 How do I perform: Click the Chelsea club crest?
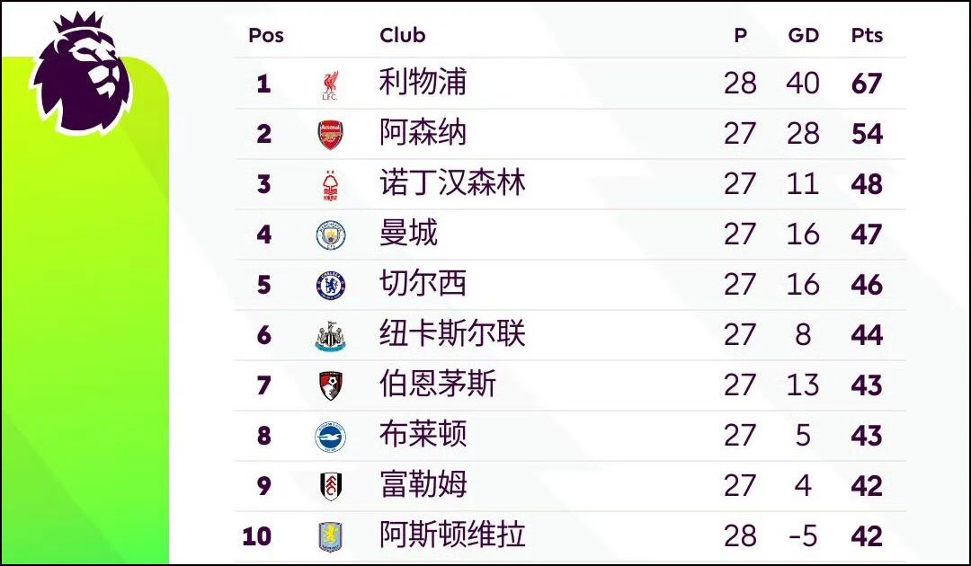(x=330, y=286)
